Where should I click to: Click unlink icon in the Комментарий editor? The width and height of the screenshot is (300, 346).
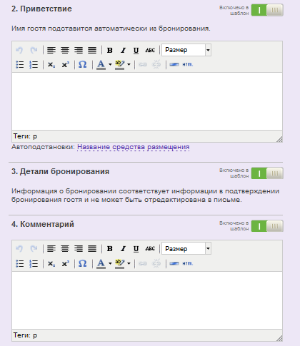[x=156, y=263]
